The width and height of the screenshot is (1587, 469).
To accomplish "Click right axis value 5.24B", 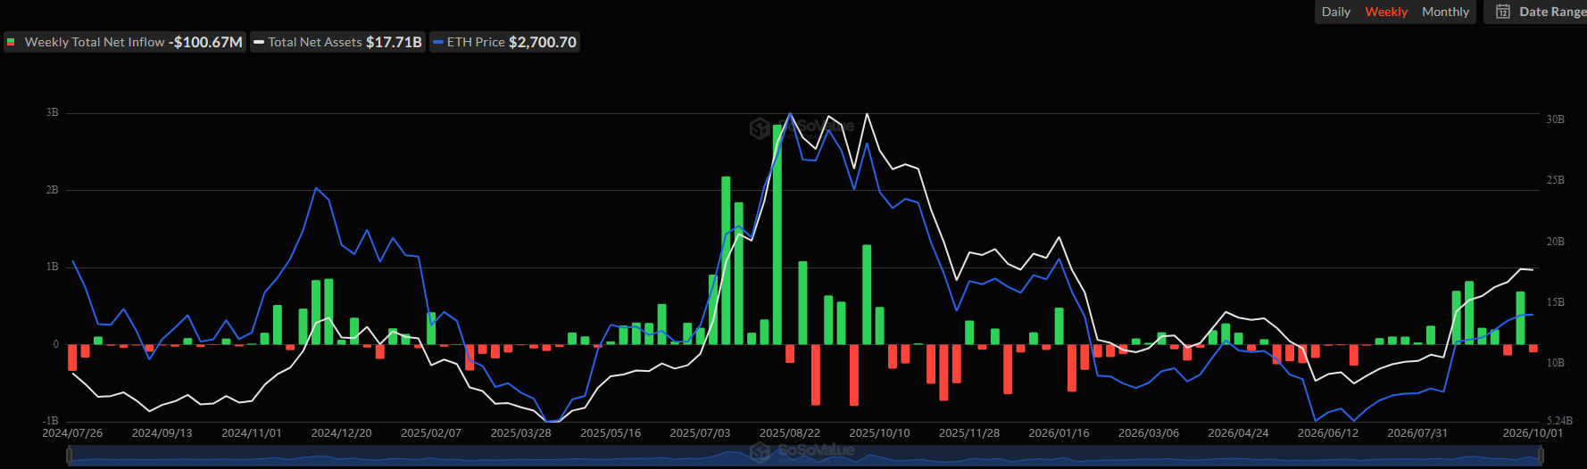I will point(1559,421).
